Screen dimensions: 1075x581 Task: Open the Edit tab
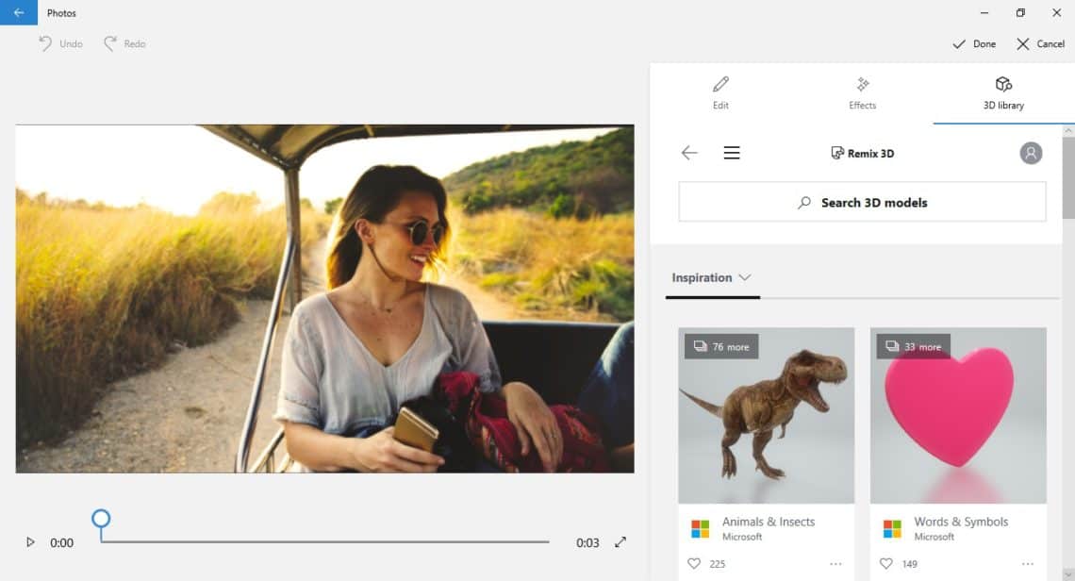click(720, 92)
